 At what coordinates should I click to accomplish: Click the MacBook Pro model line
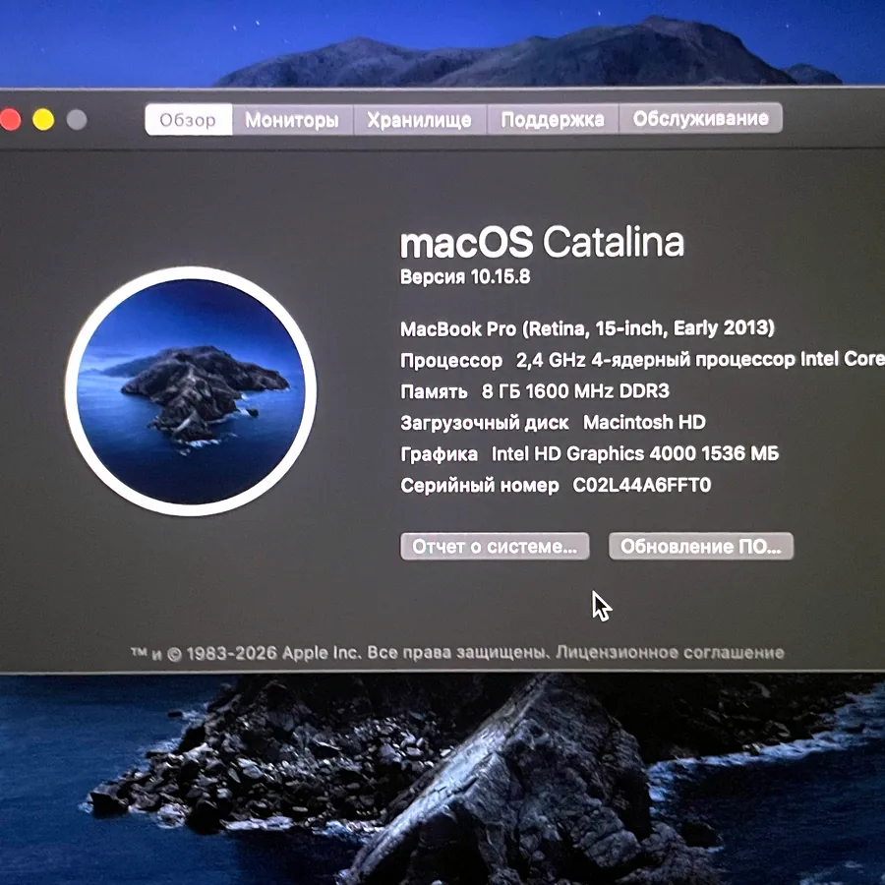click(587, 328)
